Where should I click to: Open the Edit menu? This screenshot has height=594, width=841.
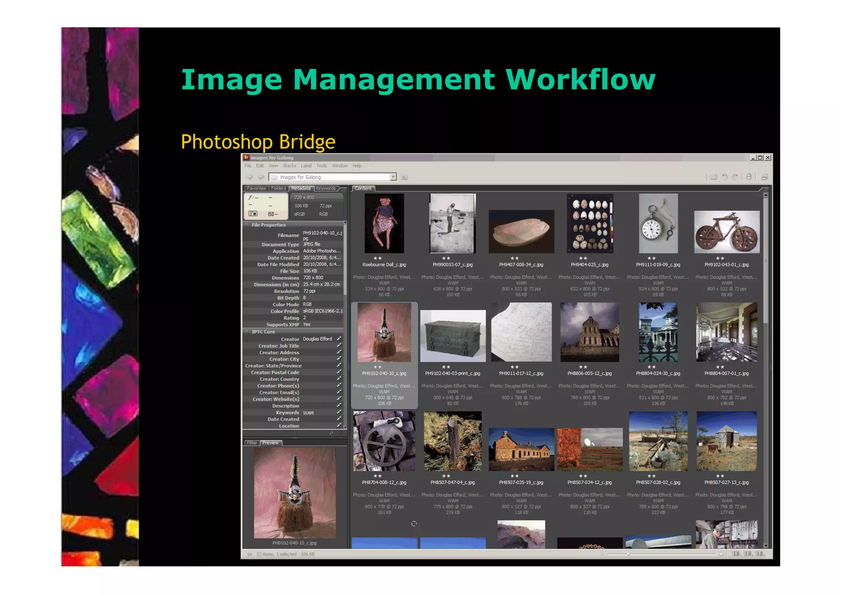pos(260,166)
